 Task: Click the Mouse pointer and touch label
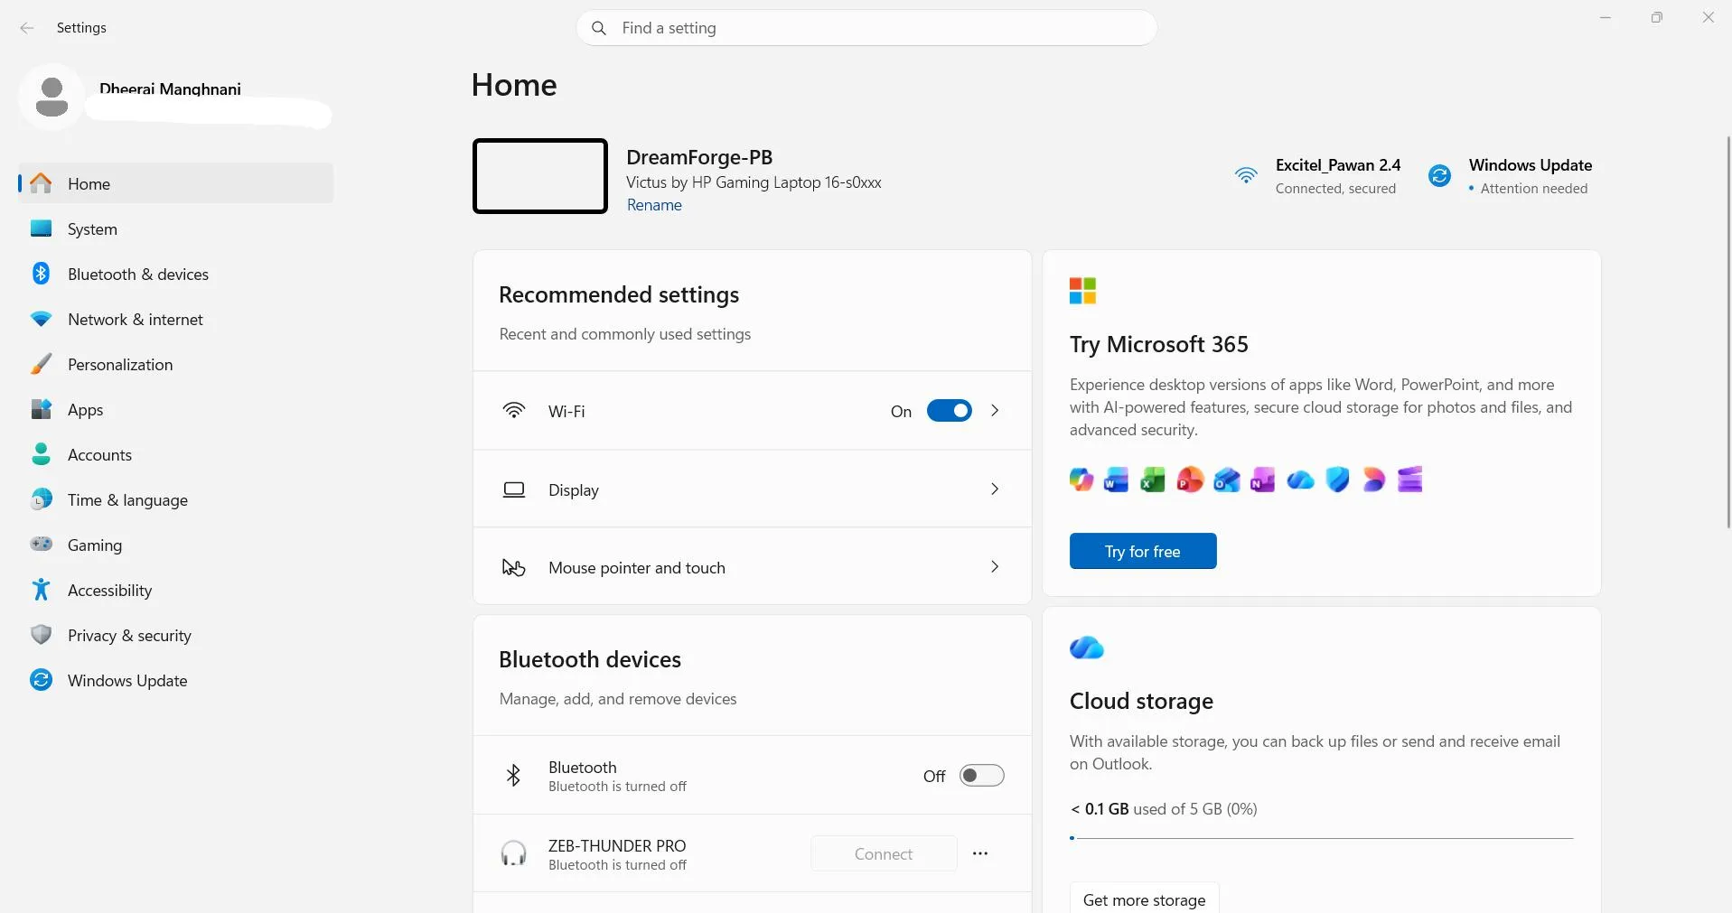637,567
